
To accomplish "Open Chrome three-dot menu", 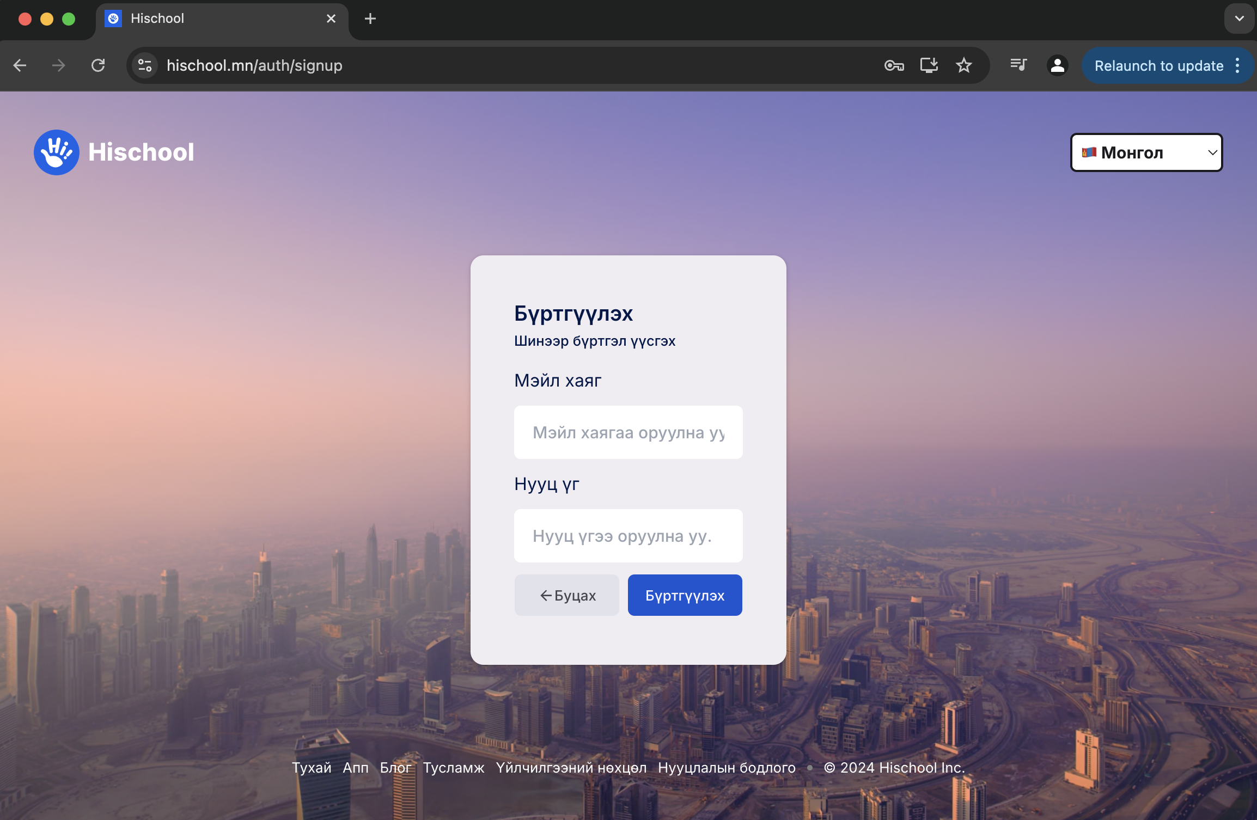I will pyautogui.click(x=1238, y=66).
